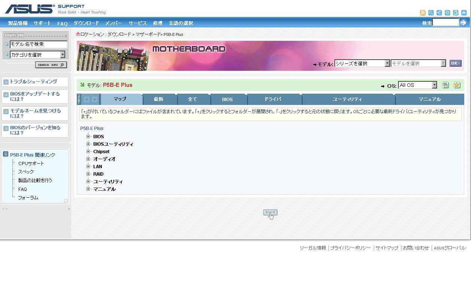Open the CPUサポート related link

coord(31,164)
